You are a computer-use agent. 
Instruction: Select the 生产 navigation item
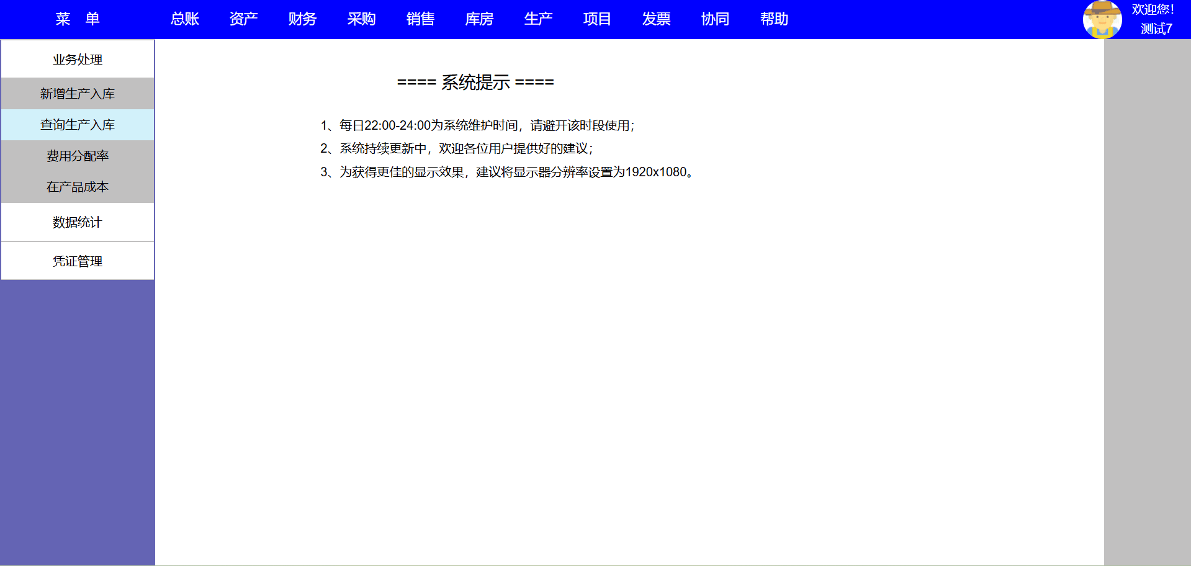tap(538, 19)
